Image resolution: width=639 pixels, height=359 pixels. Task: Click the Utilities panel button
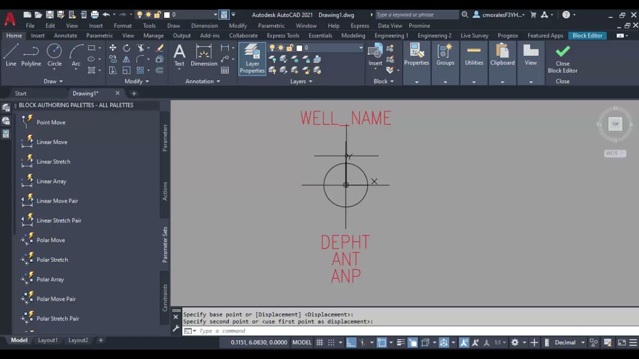click(x=474, y=55)
